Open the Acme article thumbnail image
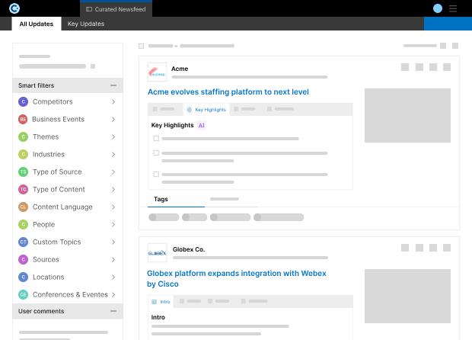The width and height of the screenshot is (472, 340). point(407,115)
